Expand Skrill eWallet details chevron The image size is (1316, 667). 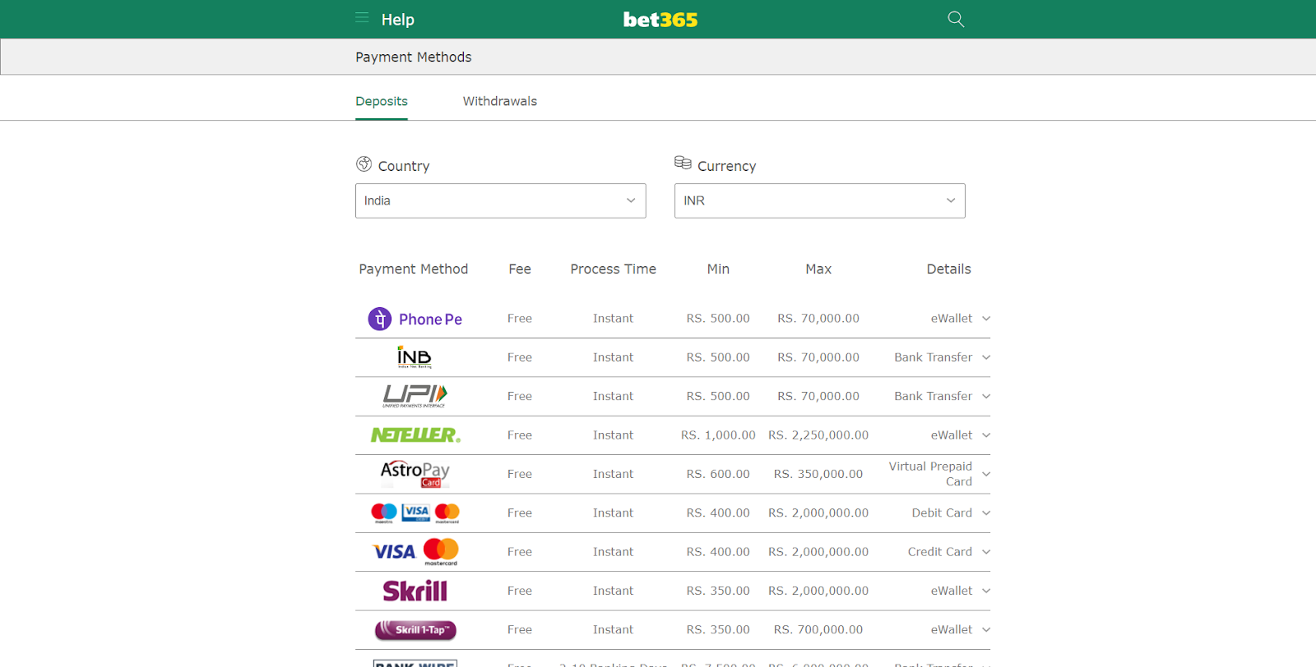coord(986,591)
